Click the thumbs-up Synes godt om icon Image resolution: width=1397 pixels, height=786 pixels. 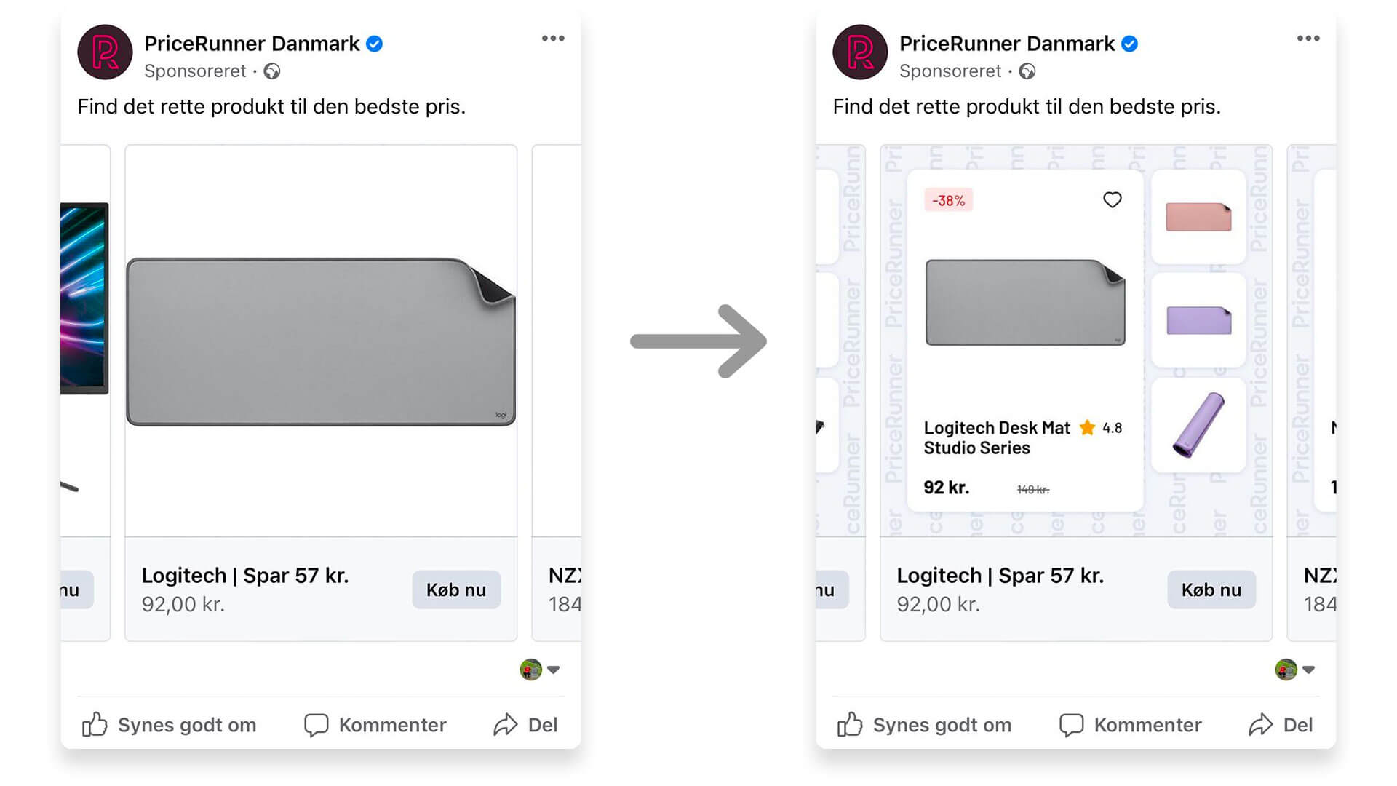coord(96,725)
